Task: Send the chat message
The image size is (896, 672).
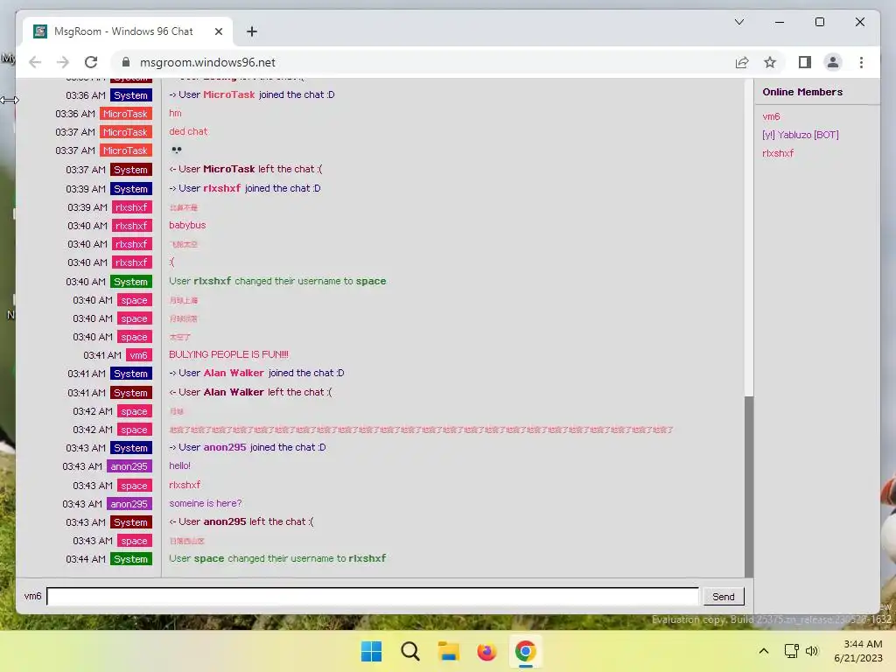Action: [724, 596]
